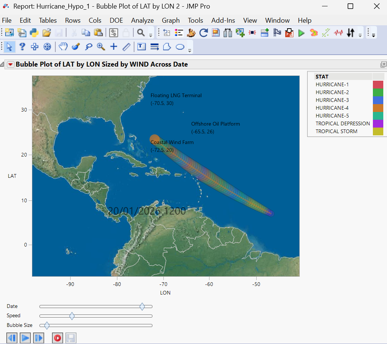Click the orange bubble at the storm head
This screenshot has width=387, height=344.
(155, 139)
